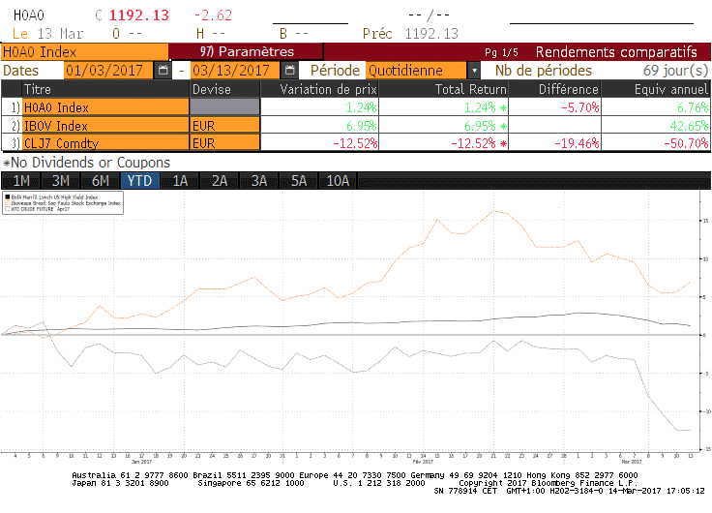712x513 pixels.
Task: Click the -50.70% Equiv annuel value
Action: pyautogui.click(x=686, y=143)
